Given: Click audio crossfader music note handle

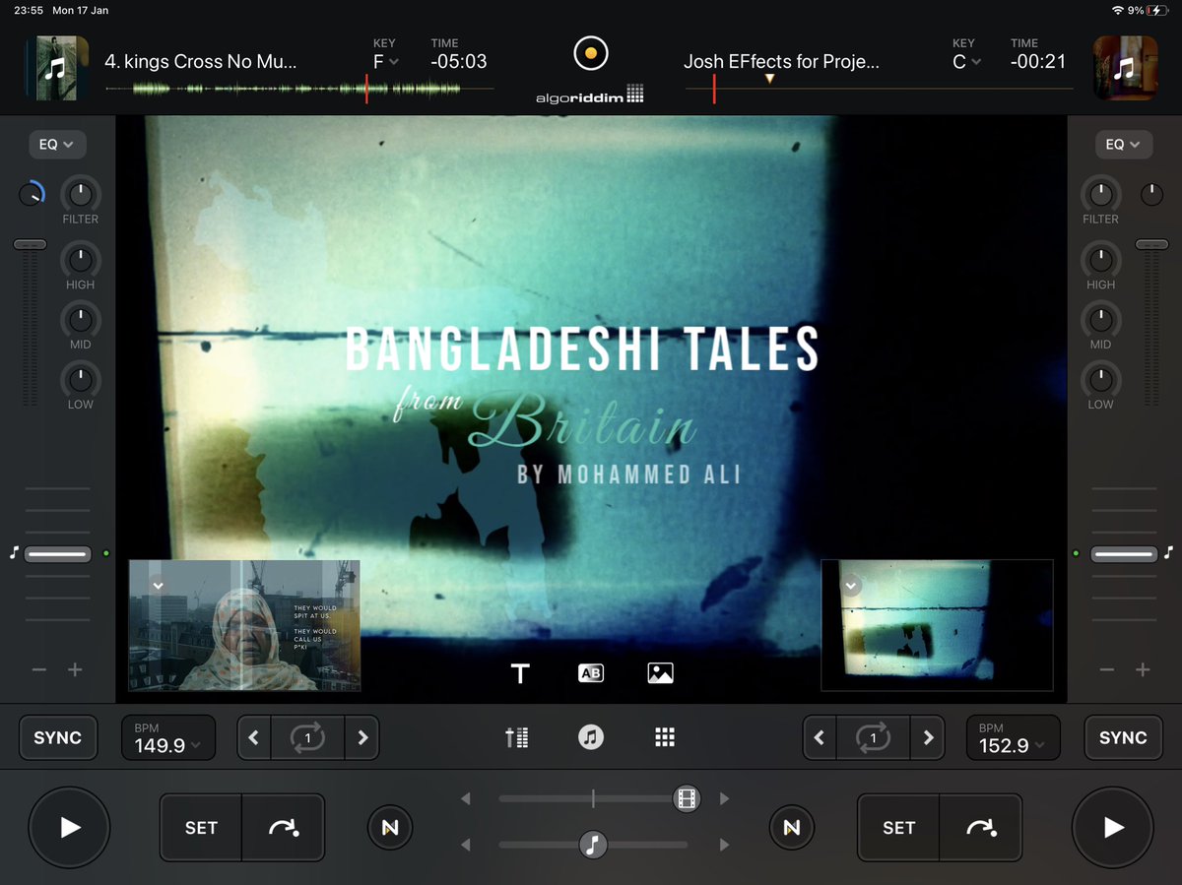Looking at the screenshot, I should point(592,845).
